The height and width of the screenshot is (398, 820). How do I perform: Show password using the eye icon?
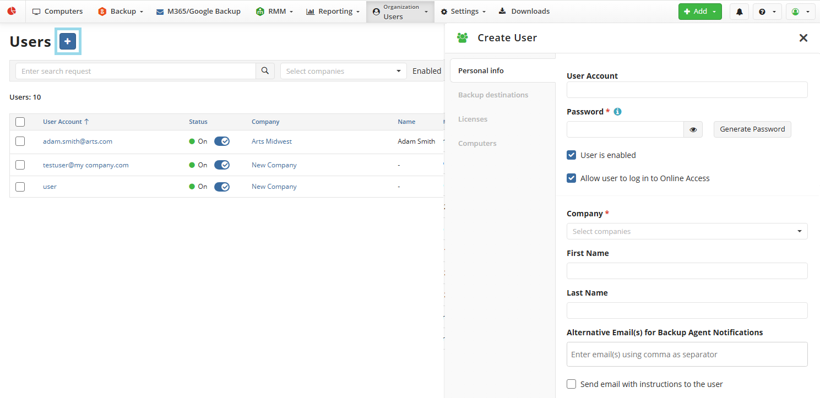(x=693, y=129)
